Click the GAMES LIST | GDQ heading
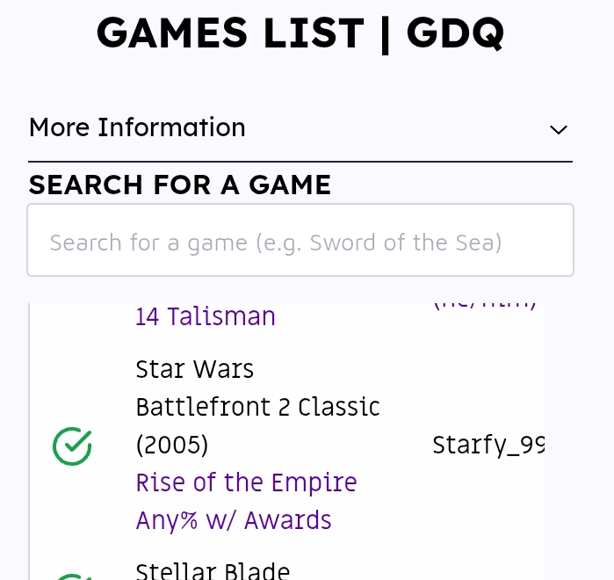Viewport: 614px width, 580px height. tap(300, 33)
